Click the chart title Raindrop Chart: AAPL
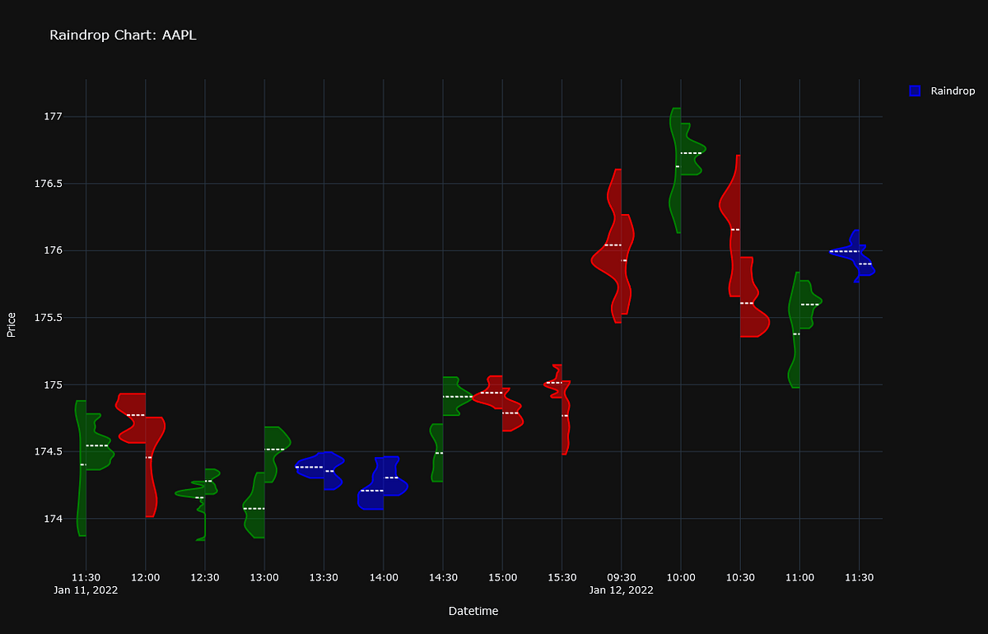 click(x=123, y=35)
